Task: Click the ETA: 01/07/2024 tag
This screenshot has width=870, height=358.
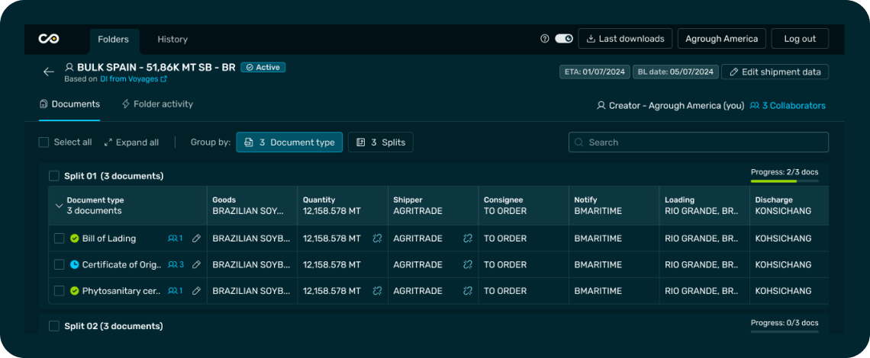Action: click(x=594, y=72)
